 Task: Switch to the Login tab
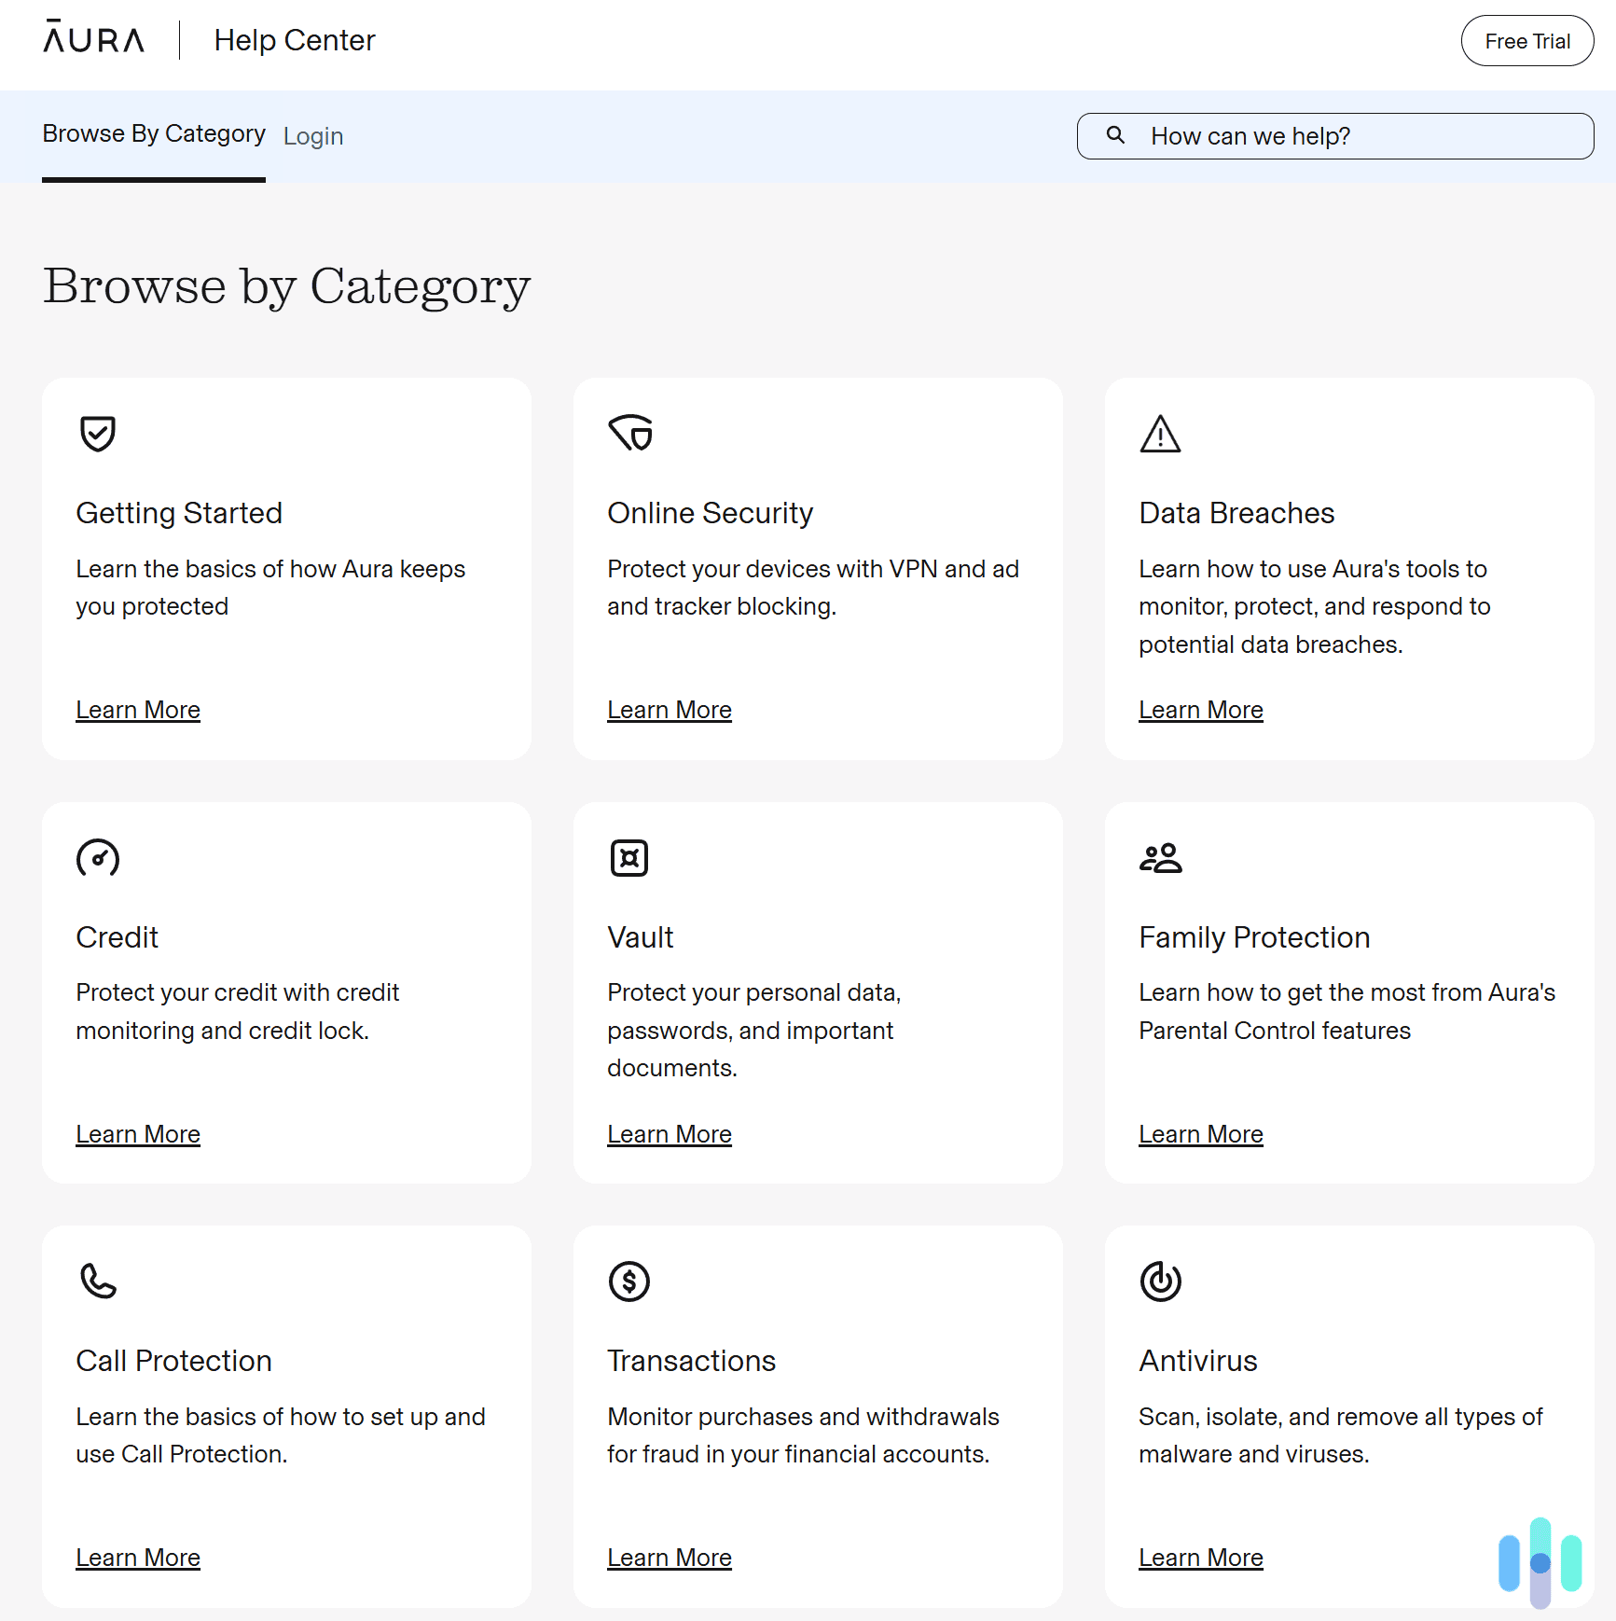click(x=313, y=136)
